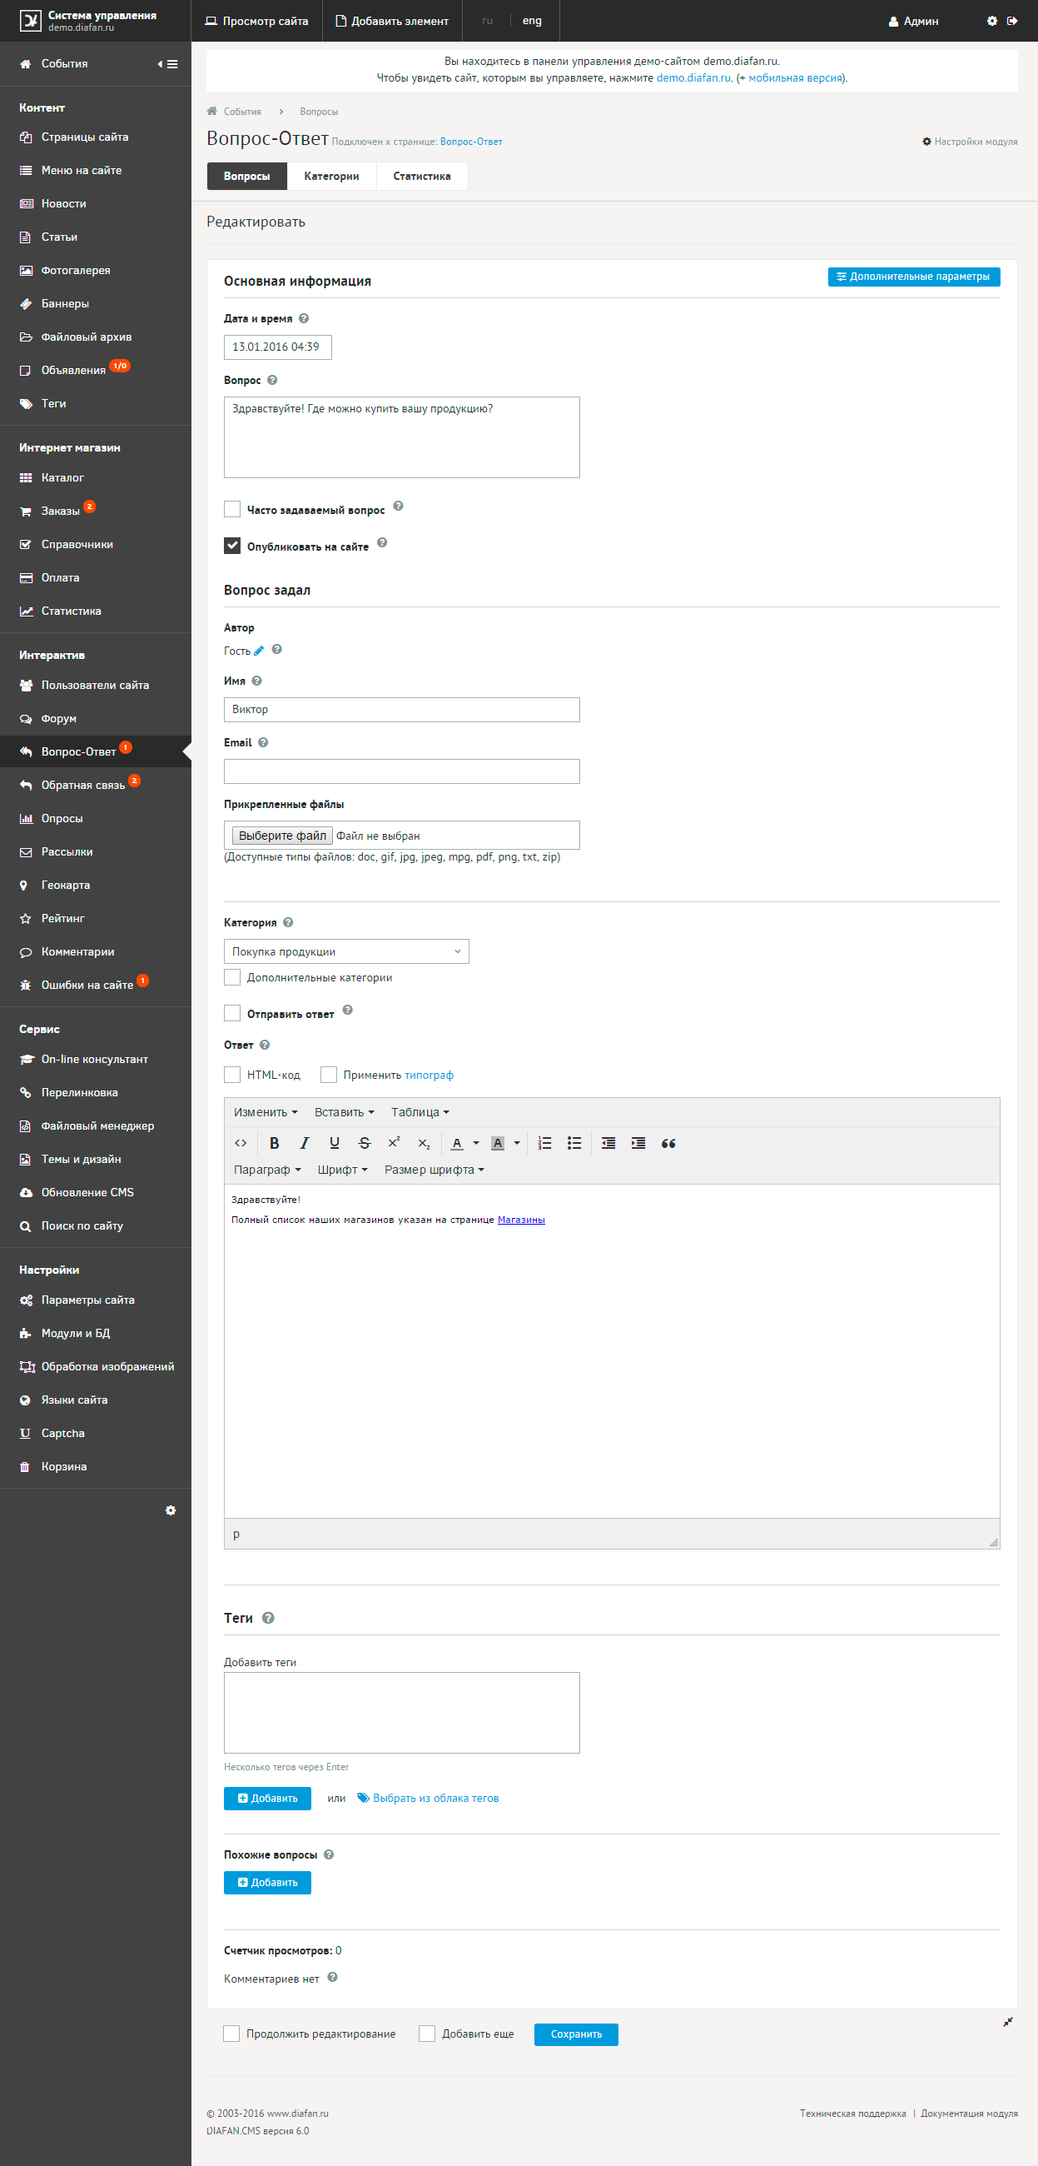Show help icon next to Email
Image resolution: width=1038 pixels, height=2166 pixels.
click(263, 742)
